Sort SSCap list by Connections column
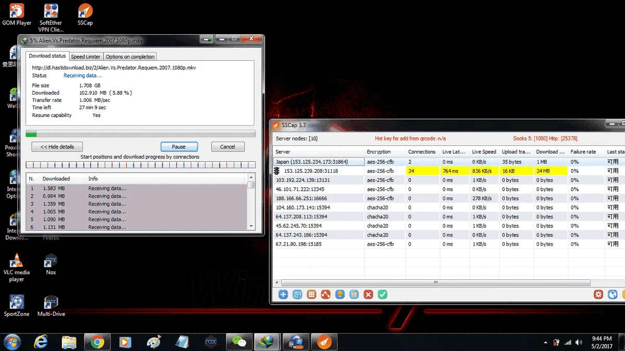 (422, 152)
